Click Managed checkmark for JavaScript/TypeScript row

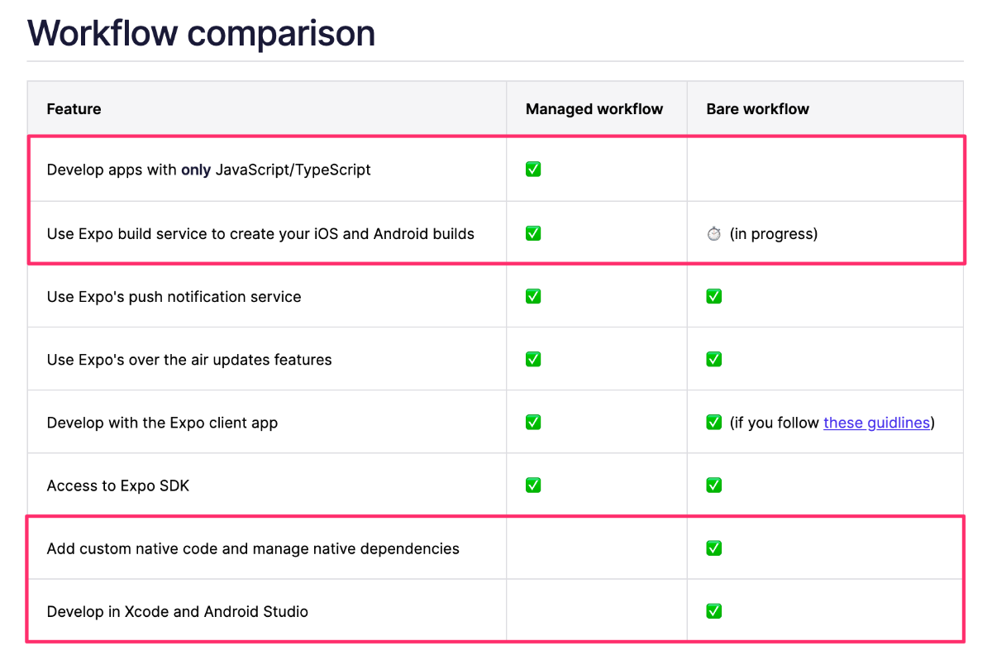pyautogui.click(x=533, y=170)
